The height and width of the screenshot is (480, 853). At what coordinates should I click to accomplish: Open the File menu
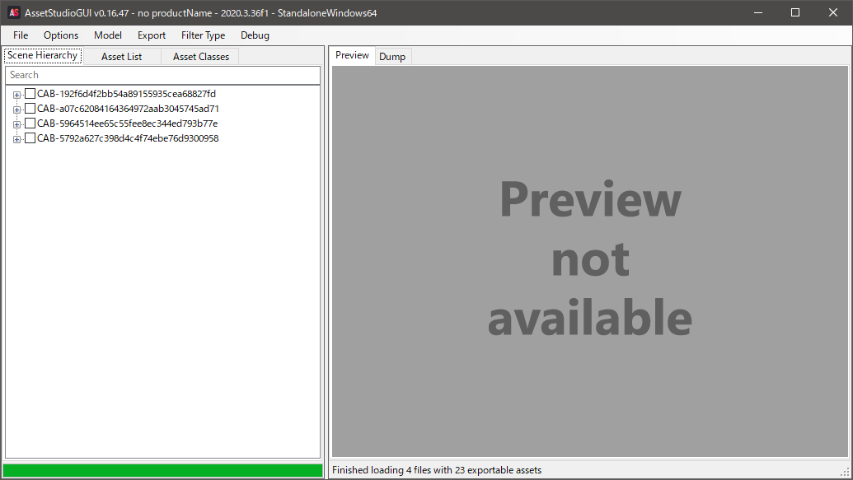pos(21,35)
